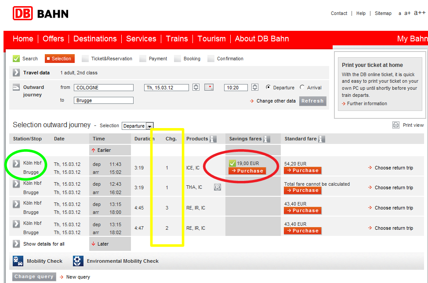Screen dimensions: 428x283
Task: Click the Products column info icon
Action: (x=213, y=139)
